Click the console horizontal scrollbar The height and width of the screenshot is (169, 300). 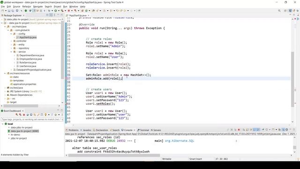pos(114,155)
